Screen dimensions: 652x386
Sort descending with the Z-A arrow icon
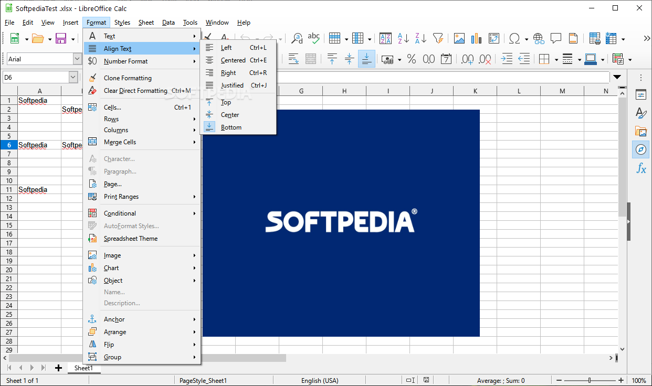coord(420,38)
